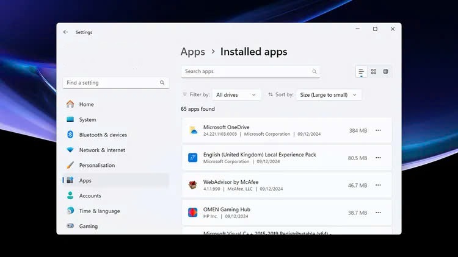Open the Home settings page
458x257 pixels.
coord(86,104)
